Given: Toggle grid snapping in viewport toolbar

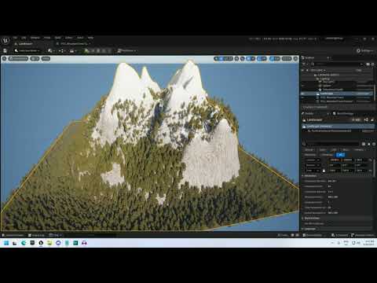Looking at the screenshot, I should [x=248, y=59].
